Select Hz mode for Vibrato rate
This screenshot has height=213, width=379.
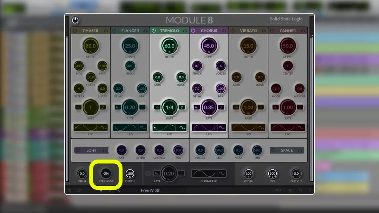click(236, 107)
